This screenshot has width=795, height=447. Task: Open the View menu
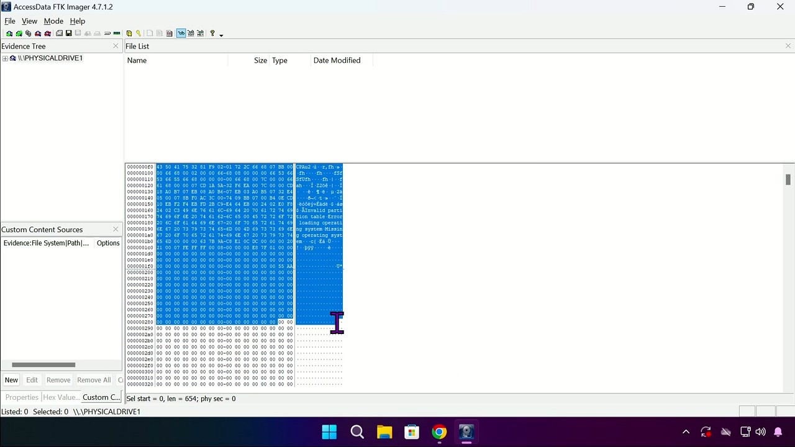29,20
